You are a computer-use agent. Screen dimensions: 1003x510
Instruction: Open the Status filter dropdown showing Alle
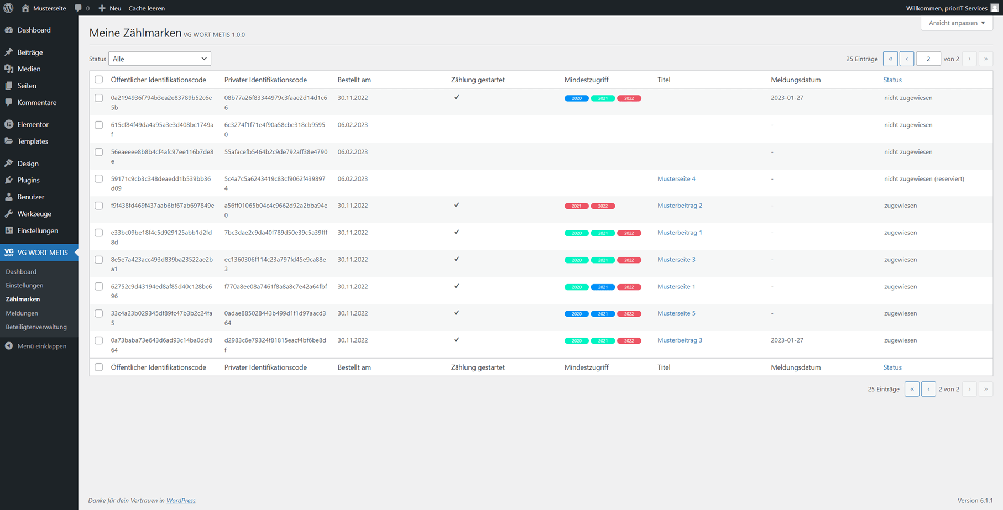(x=160, y=59)
